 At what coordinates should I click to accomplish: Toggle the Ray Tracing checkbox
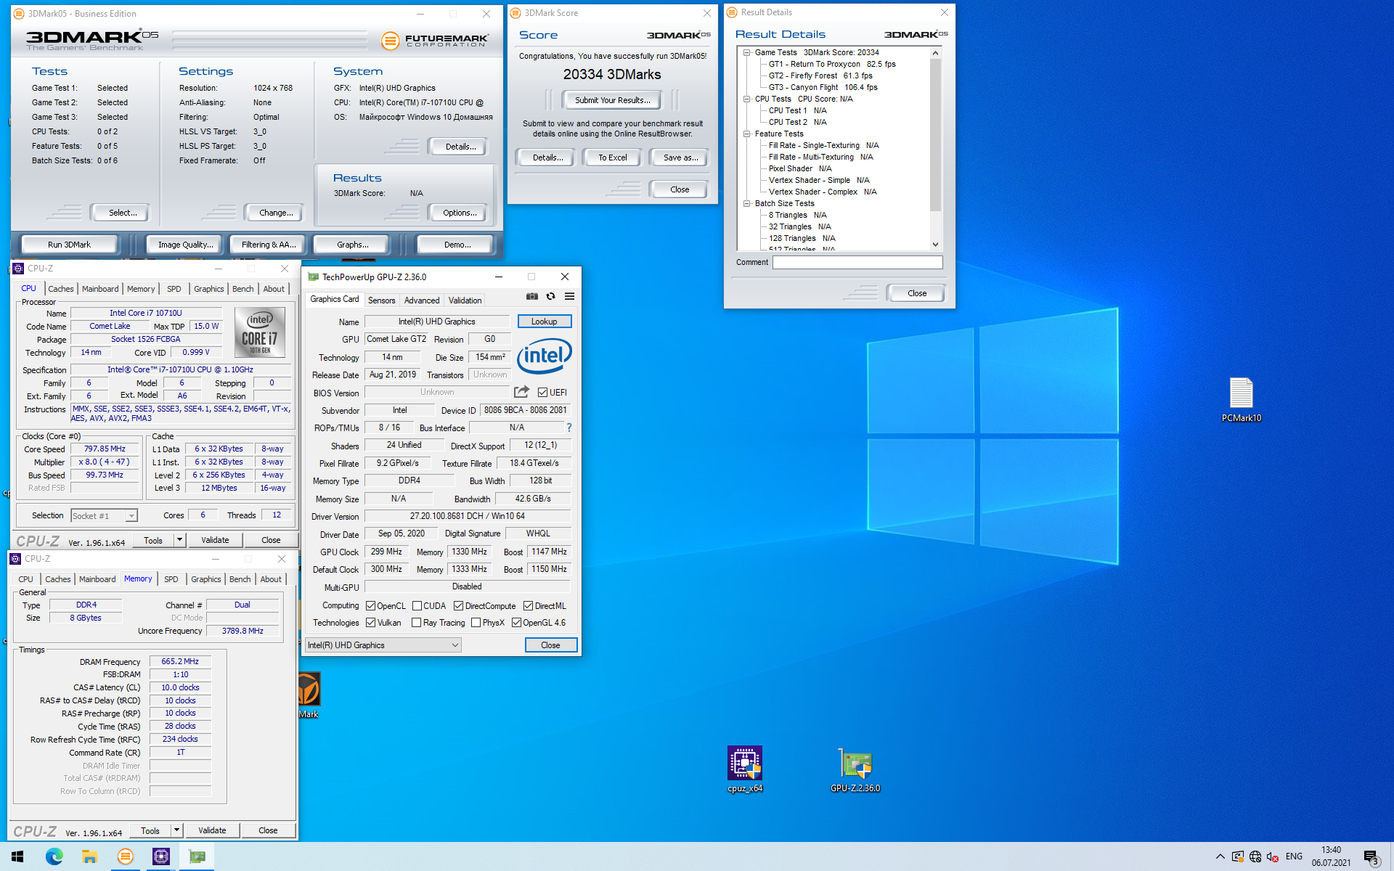(416, 622)
